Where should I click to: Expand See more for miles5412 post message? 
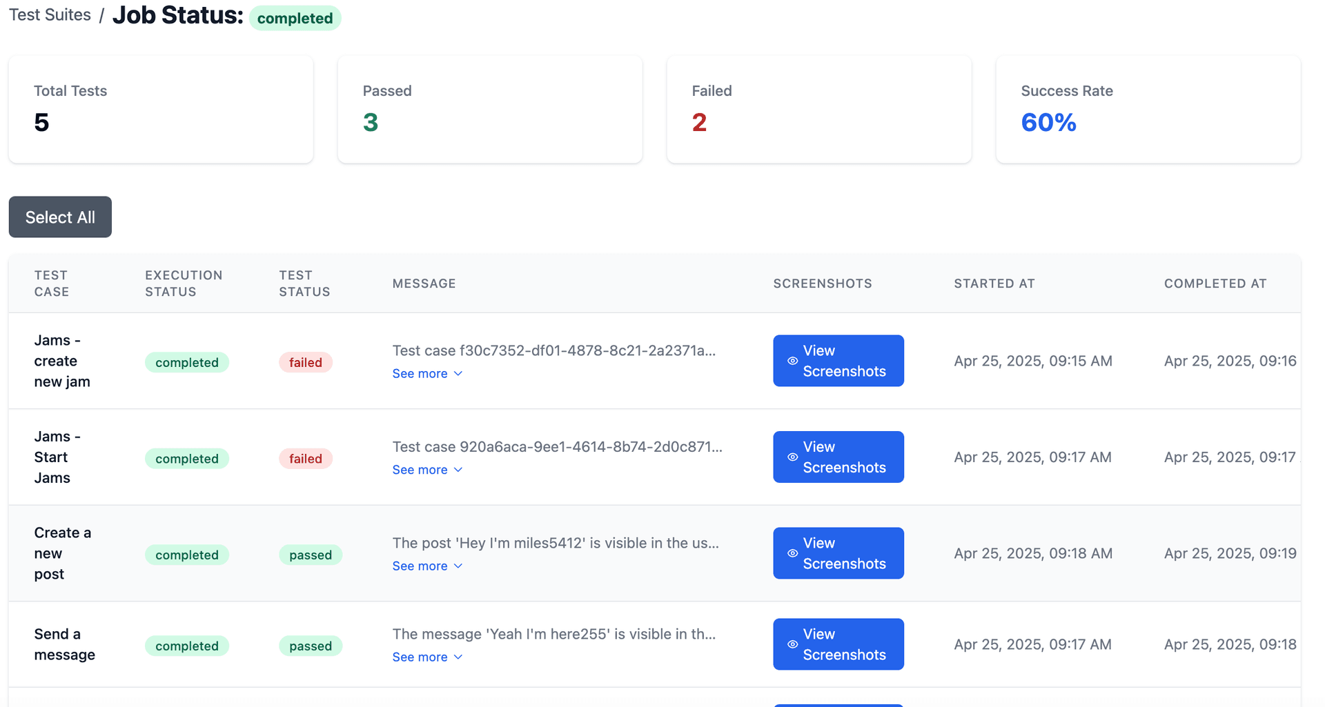pyautogui.click(x=427, y=566)
